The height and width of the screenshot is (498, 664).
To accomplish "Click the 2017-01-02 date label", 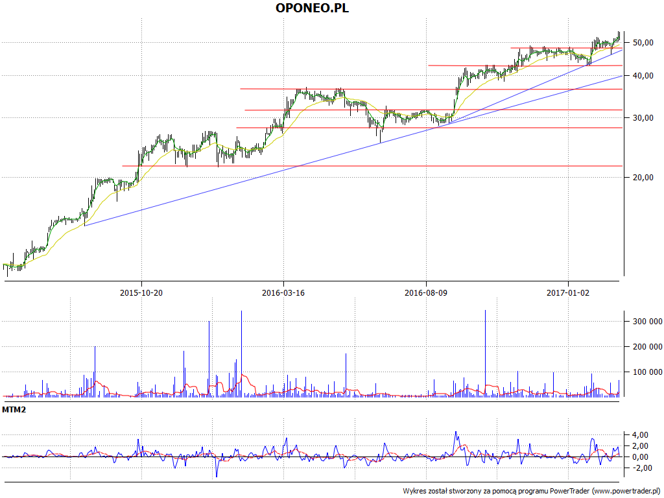I will pos(568,292).
